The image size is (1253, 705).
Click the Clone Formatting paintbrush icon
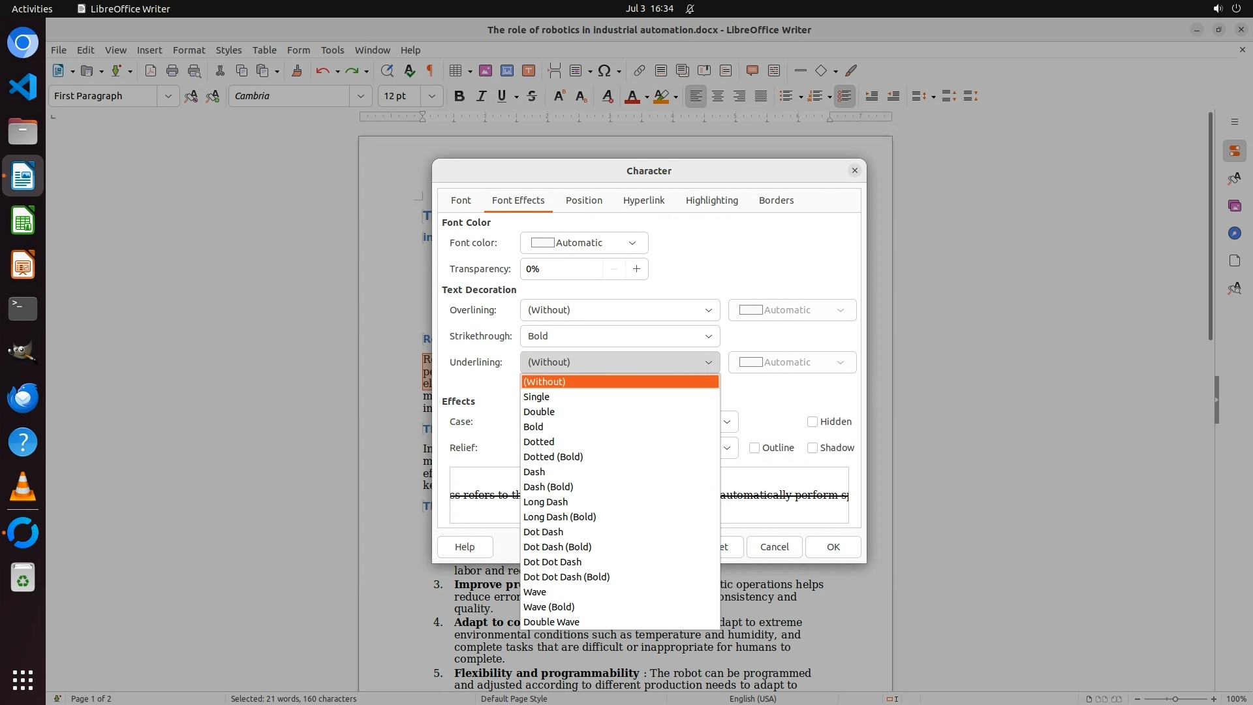click(297, 70)
